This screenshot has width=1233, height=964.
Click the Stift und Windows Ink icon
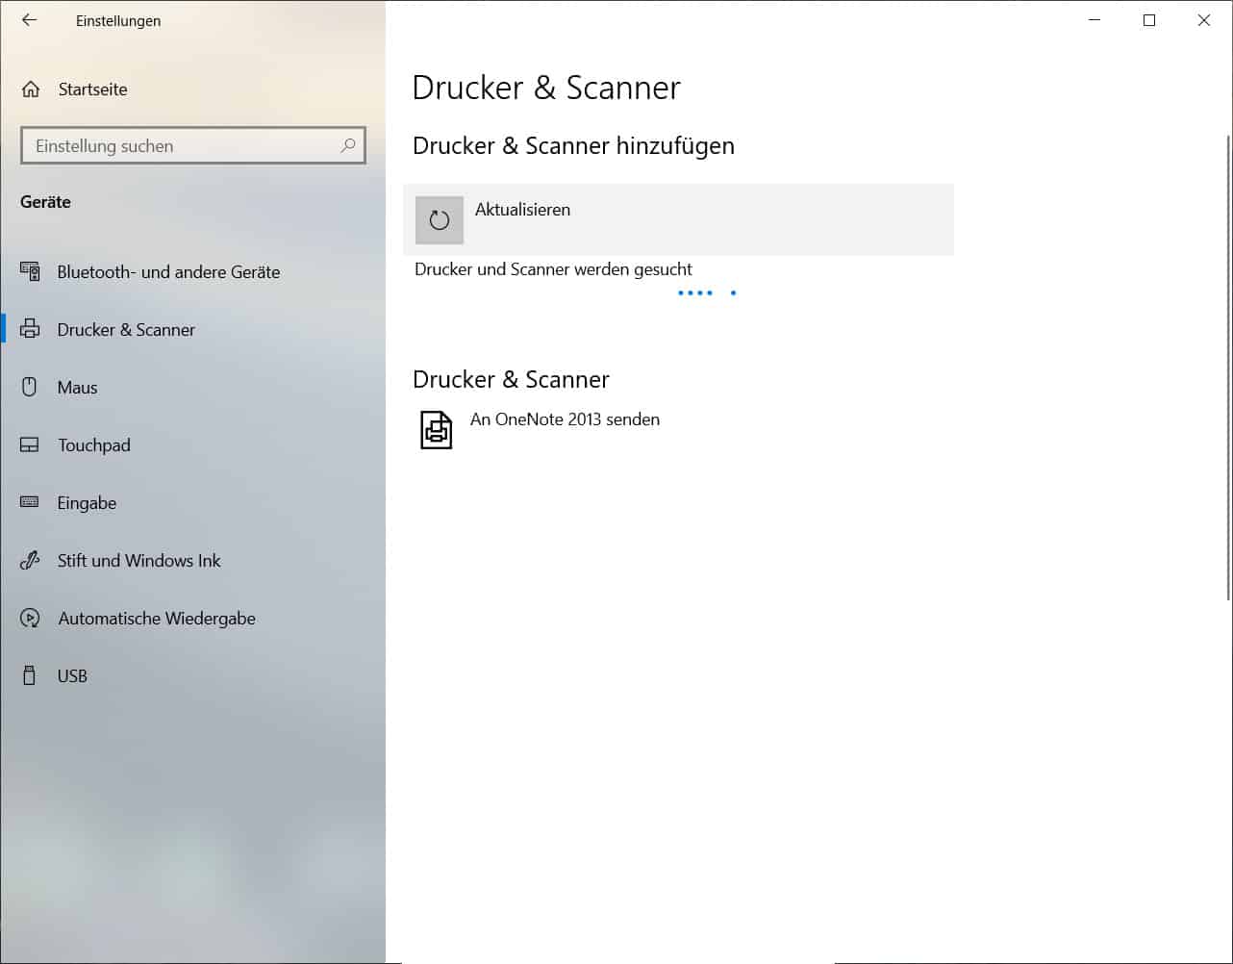coord(30,560)
